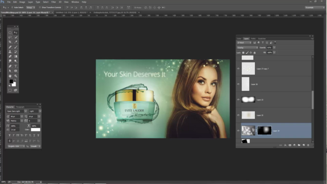The height and width of the screenshot is (184, 327).
Task: Lock image pixels brush icon
Action: click(x=247, y=53)
